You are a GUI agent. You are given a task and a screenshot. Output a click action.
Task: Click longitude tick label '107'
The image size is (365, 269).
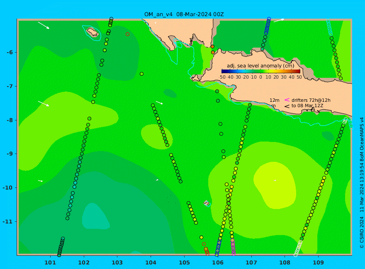[x=251, y=263]
